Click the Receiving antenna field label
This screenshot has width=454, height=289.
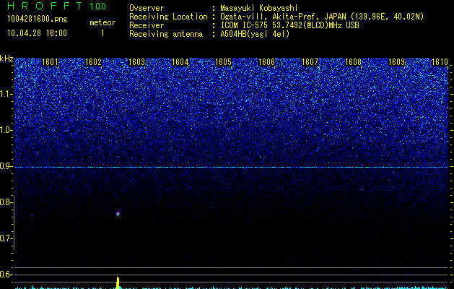click(x=166, y=34)
